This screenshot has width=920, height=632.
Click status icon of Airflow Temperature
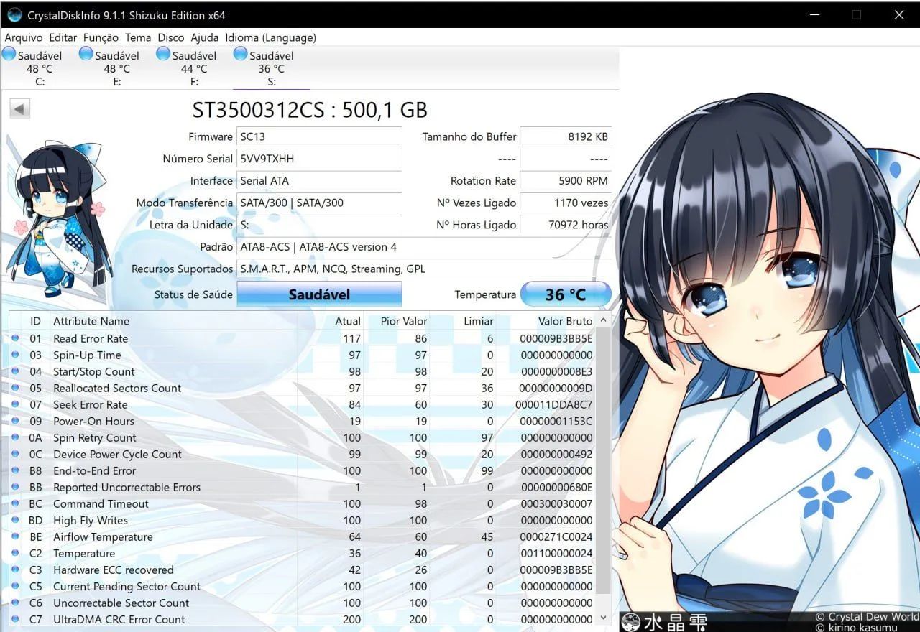coord(16,536)
